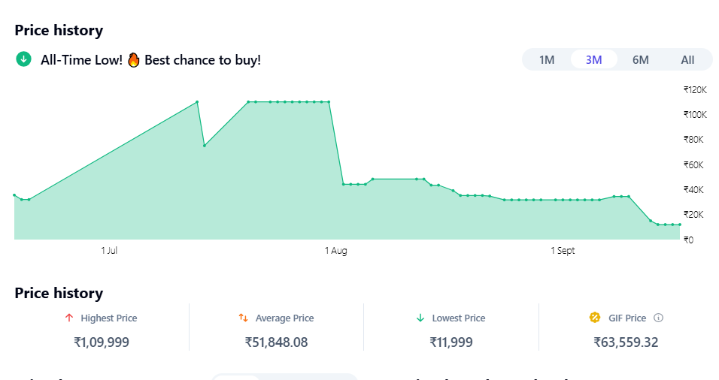Click the green lowest price arrow icon

[x=420, y=318]
